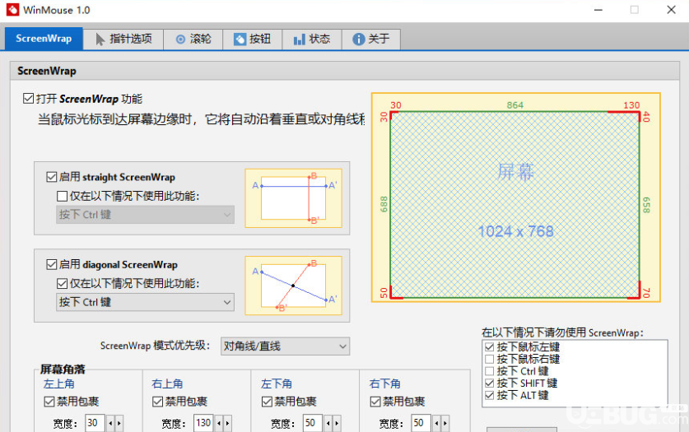This screenshot has height=432, width=689.
Task: Open the enabled 按下 Ctrl 键 dropdown for diagonal
Action: (x=145, y=302)
